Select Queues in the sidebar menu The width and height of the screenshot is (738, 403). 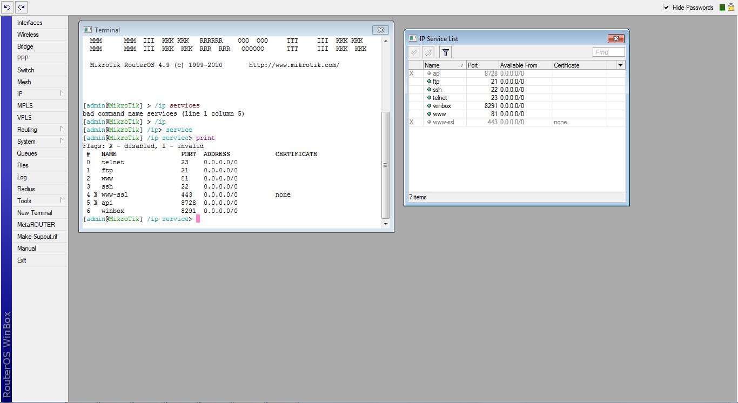[x=27, y=153]
